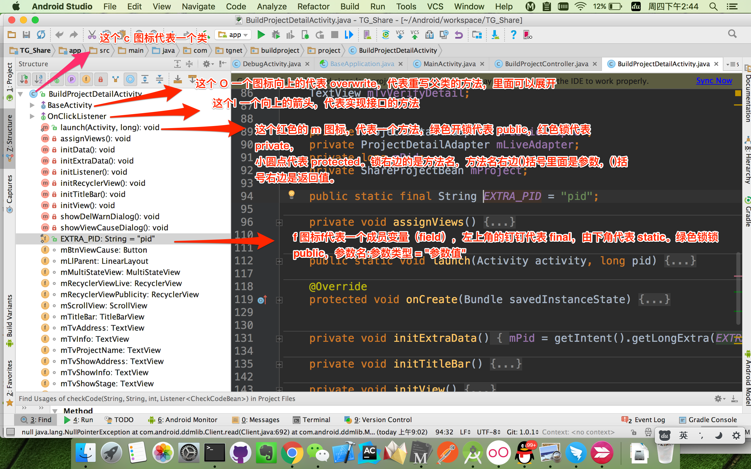Screen dimensions: 751x469
Task: Toggle Show Non-Public lock button
Action: pyautogui.click(x=101, y=79)
